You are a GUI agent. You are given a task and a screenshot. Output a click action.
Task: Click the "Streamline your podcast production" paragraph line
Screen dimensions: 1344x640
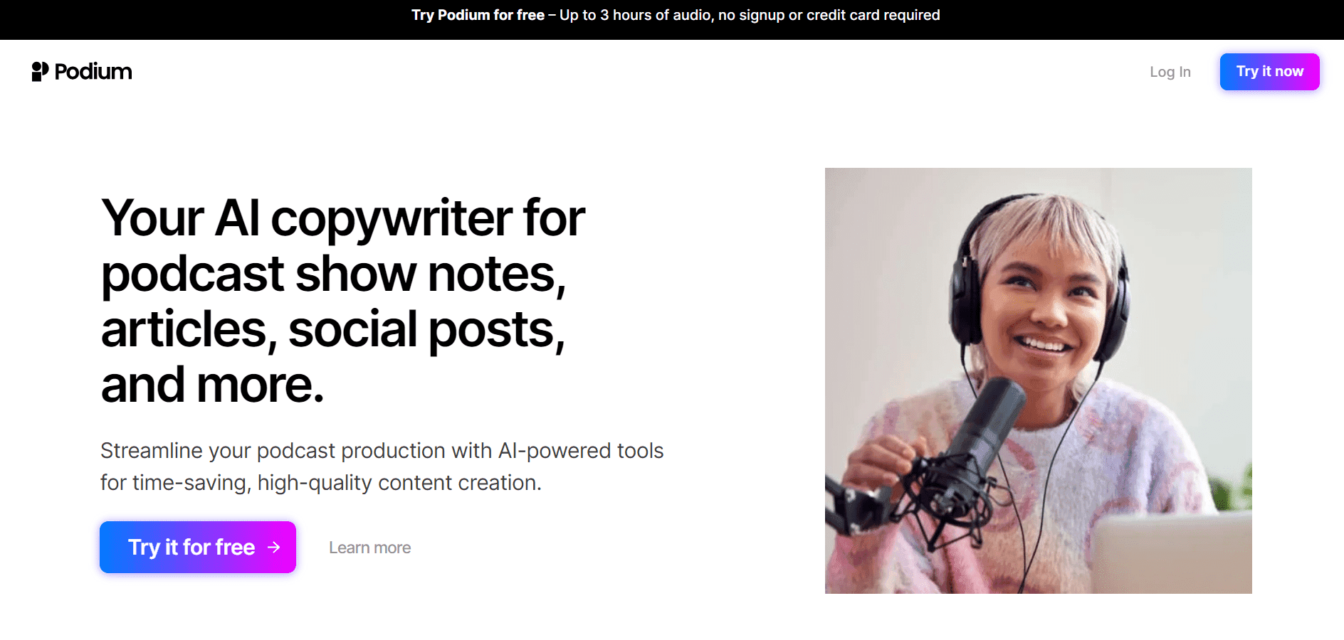pos(382,451)
